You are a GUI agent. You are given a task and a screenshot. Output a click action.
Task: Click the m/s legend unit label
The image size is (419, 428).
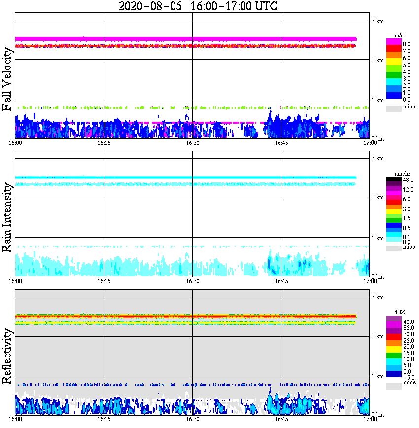coord(399,36)
